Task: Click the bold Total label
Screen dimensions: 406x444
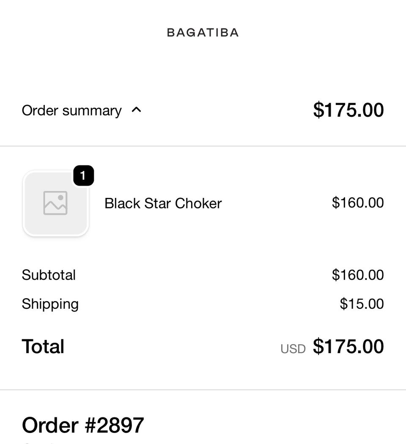Action: 43,346
